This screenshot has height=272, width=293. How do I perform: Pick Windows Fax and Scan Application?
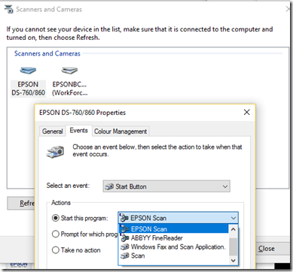click(173, 247)
